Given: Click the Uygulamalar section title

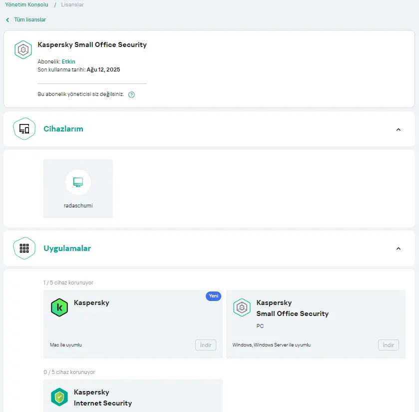Looking at the screenshot, I should point(67,248).
